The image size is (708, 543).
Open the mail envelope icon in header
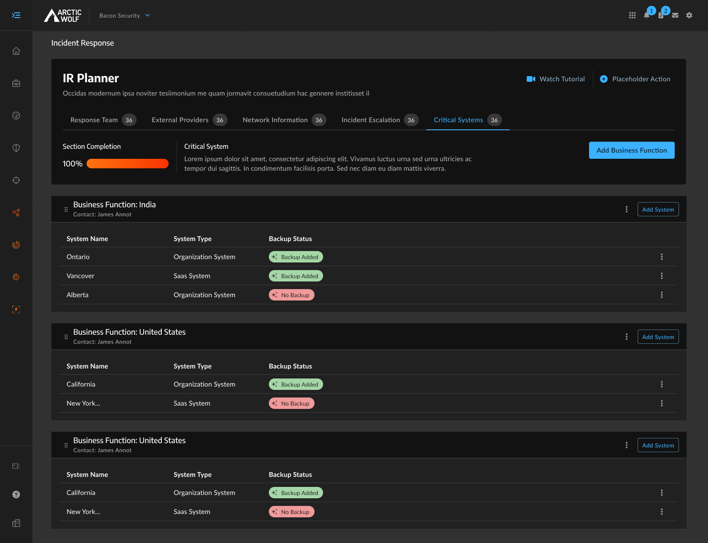[x=675, y=15]
